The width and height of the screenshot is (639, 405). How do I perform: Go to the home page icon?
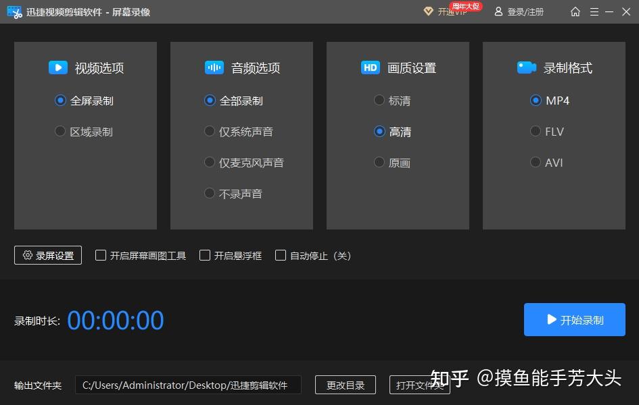pyautogui.click(x=575, y=11)
